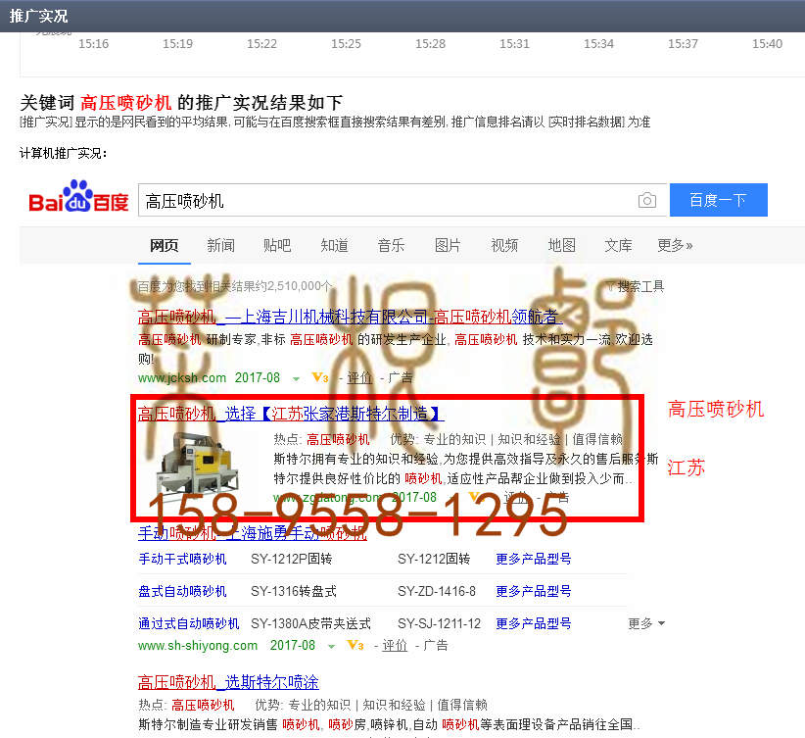Click the SY-1380A皮带夹送式 model text

310,623
